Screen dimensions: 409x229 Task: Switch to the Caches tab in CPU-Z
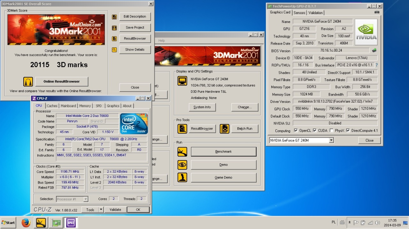click(x=52, y=106)
